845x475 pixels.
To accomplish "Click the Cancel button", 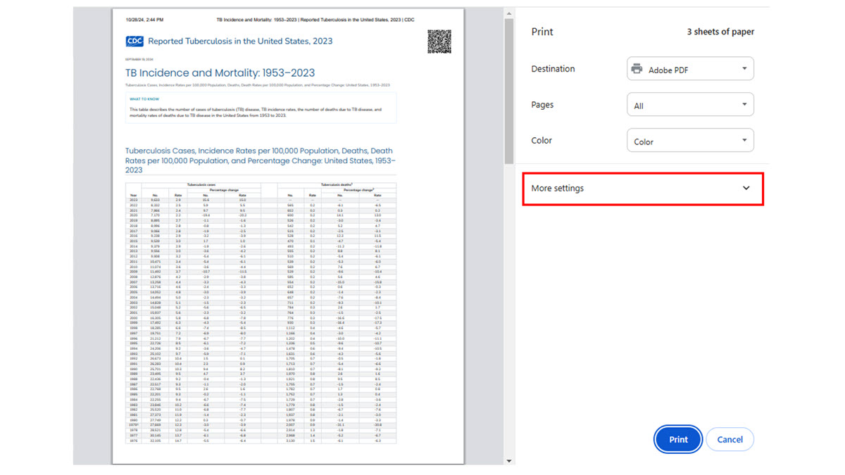I will click(730, 439).
